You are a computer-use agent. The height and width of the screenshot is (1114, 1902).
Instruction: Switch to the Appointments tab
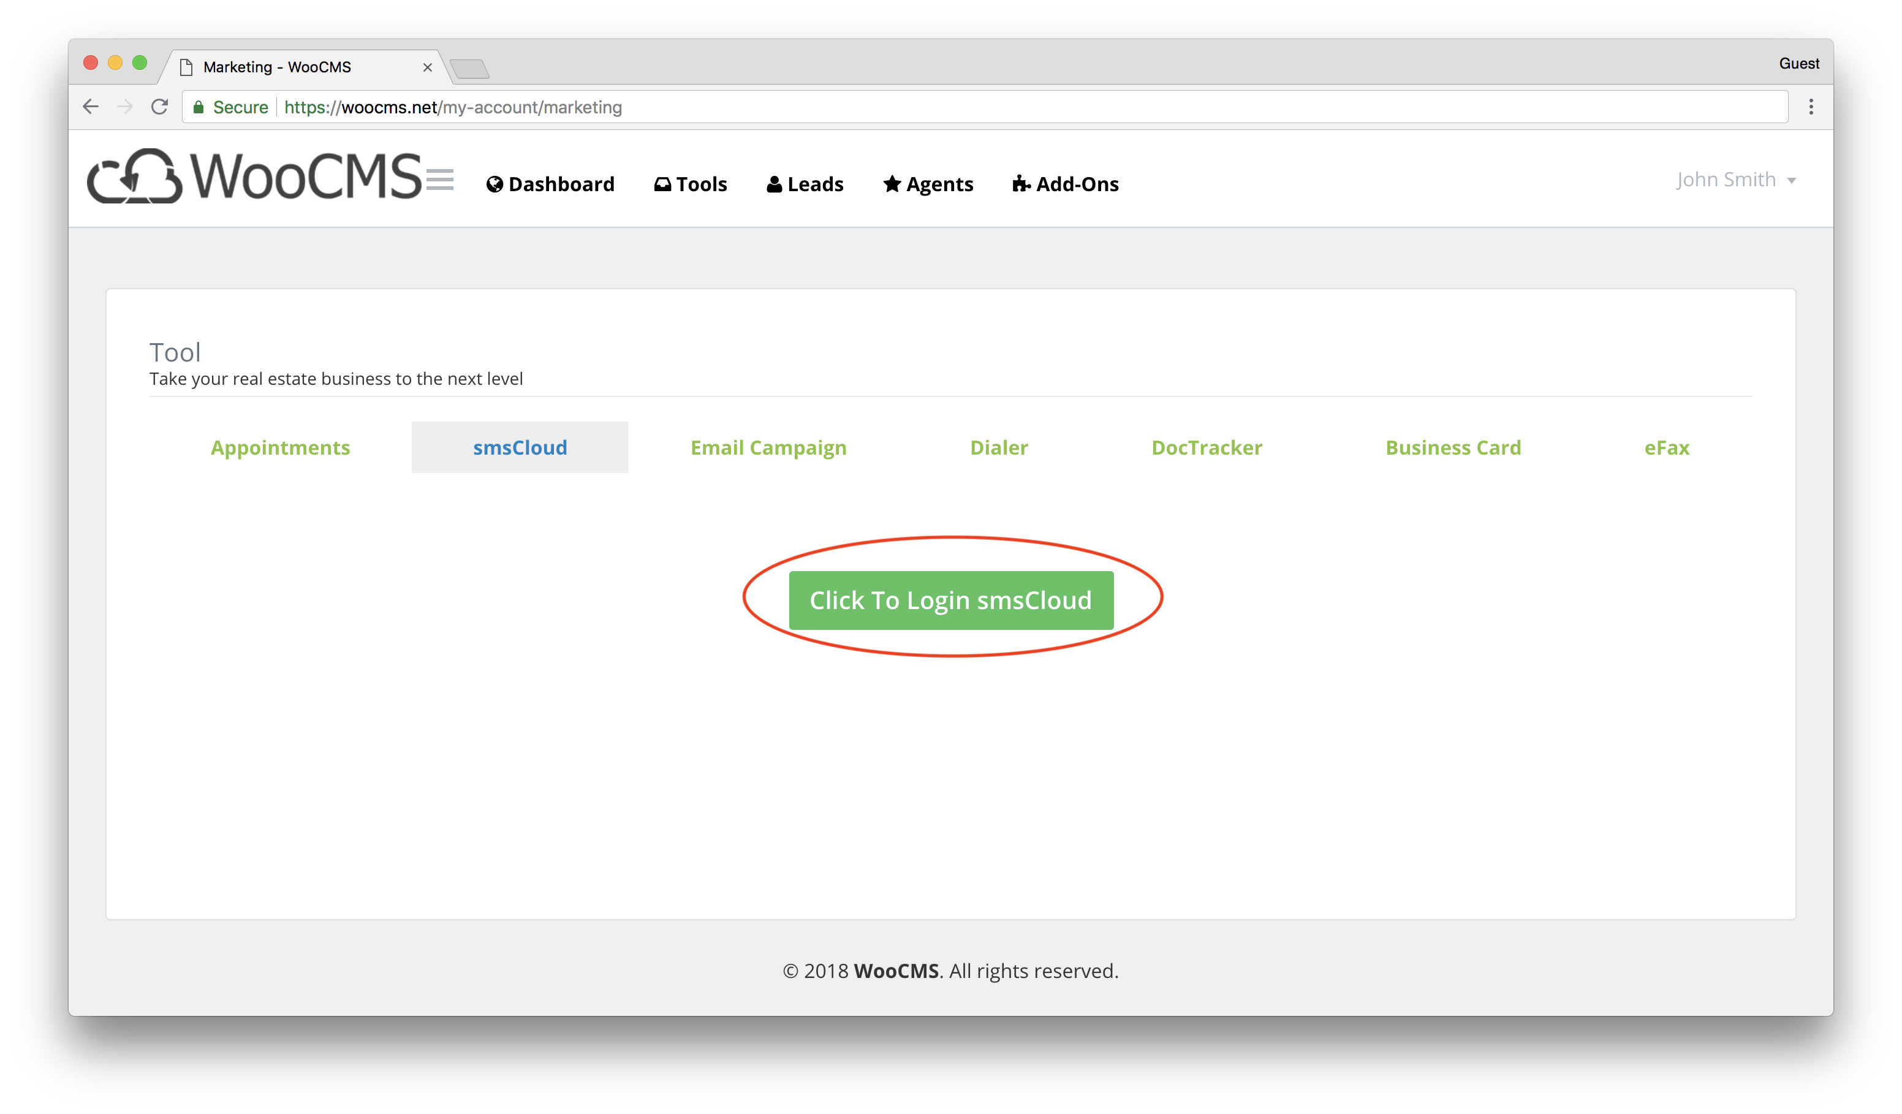click(x=280, y=447)
